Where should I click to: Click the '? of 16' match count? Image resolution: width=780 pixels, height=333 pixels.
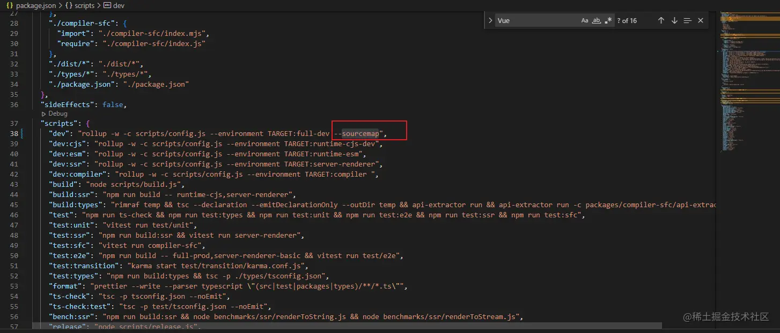[627, 21]
